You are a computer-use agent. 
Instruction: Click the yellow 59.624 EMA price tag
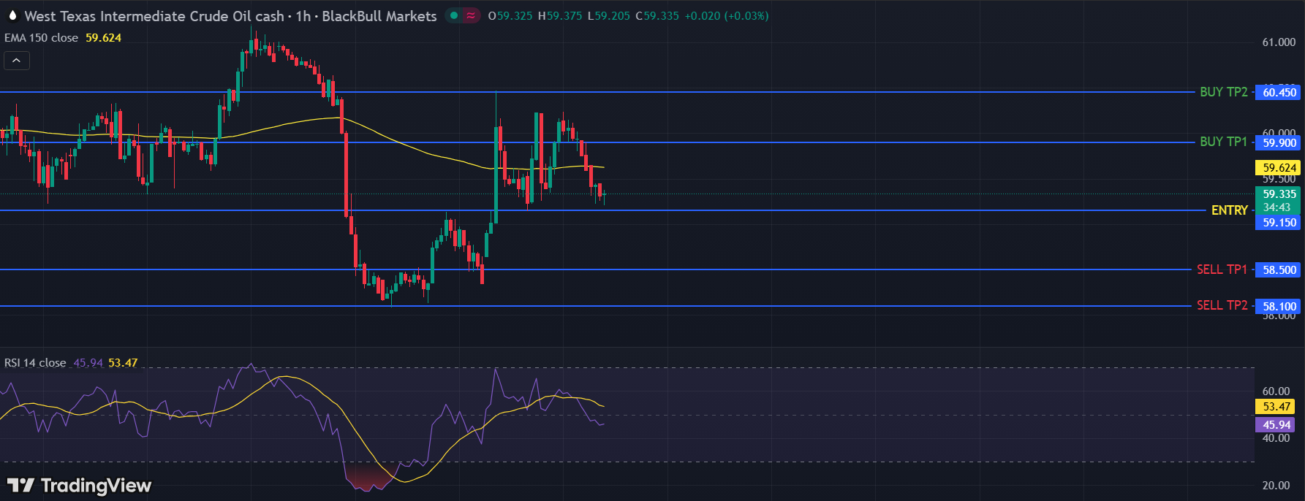coord(1279,167)
